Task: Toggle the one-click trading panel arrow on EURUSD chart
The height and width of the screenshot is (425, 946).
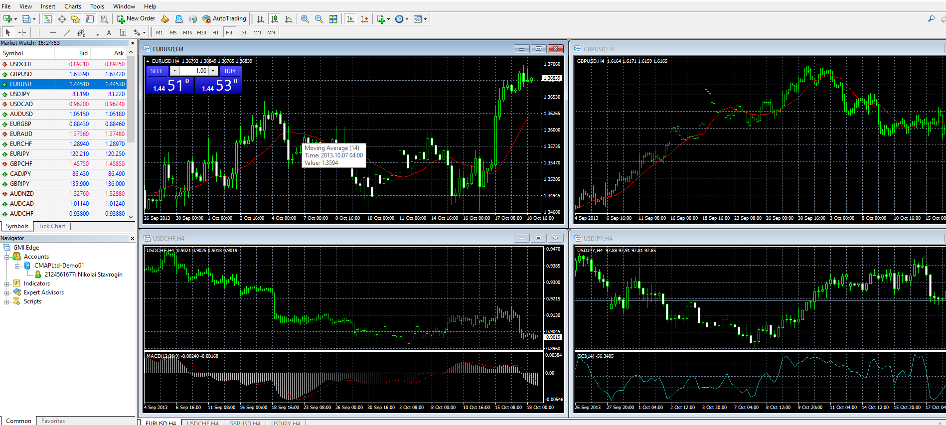Action: (x=148, y=61)
